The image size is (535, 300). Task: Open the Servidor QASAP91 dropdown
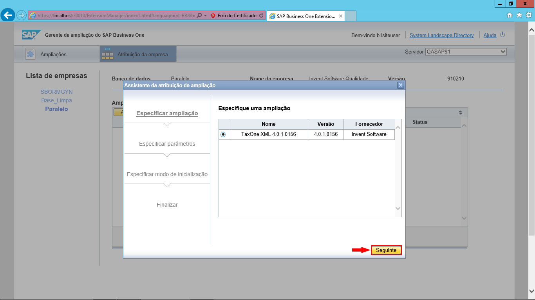466,52
